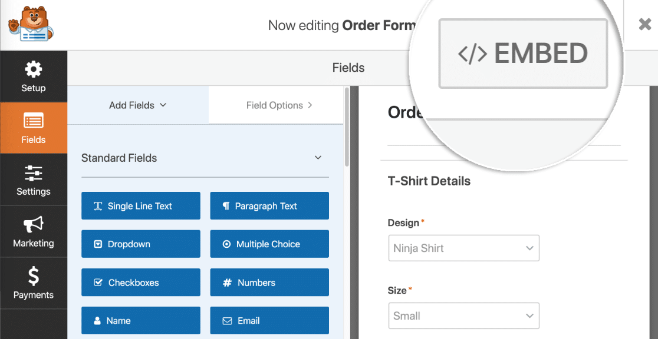The width and height of the screenshot is (658, 339).
Task: Click the fields panel vertical scrollbar
Action: click(347, 127)
